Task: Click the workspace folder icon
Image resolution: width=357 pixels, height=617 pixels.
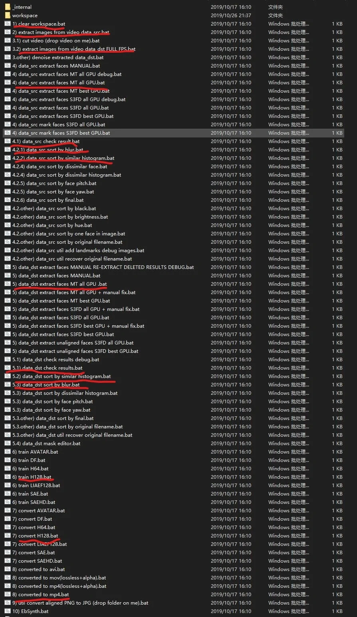Action: 8,16
